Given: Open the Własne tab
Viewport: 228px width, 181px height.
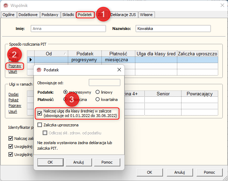Looking at the screenshot, I should coord(146,15).
